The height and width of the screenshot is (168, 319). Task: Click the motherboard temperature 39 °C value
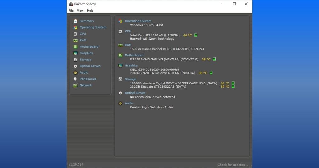[206, 60]
